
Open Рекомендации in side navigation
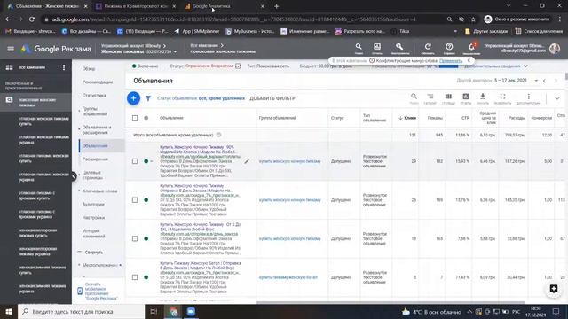[98, 82]
